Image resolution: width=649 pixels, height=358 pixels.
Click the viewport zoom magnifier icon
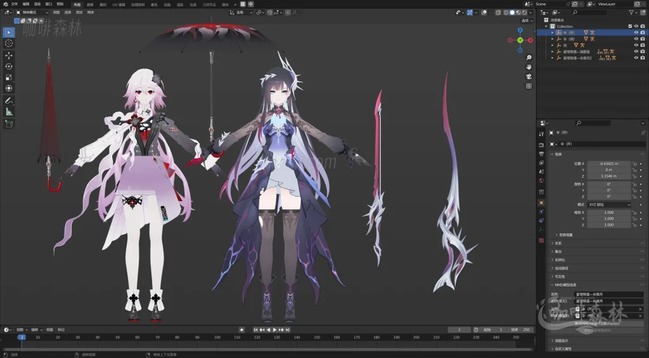[x=529, y=58]
